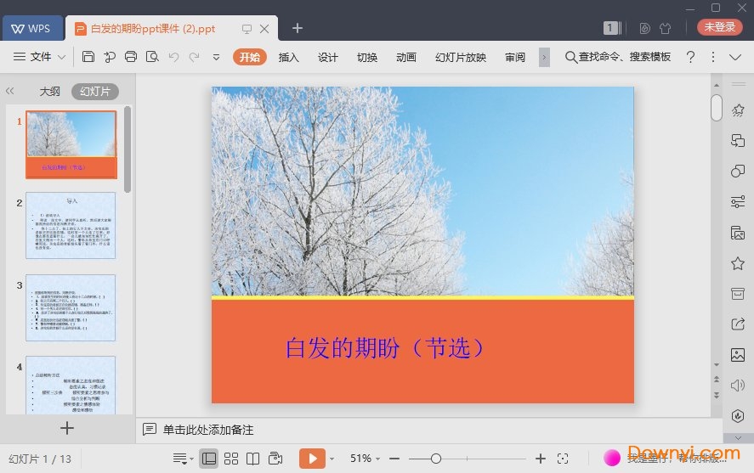The height and width of the screenshot is (473, 754).
Task: Open the star favorites sidebar icon
Action: 738,263
